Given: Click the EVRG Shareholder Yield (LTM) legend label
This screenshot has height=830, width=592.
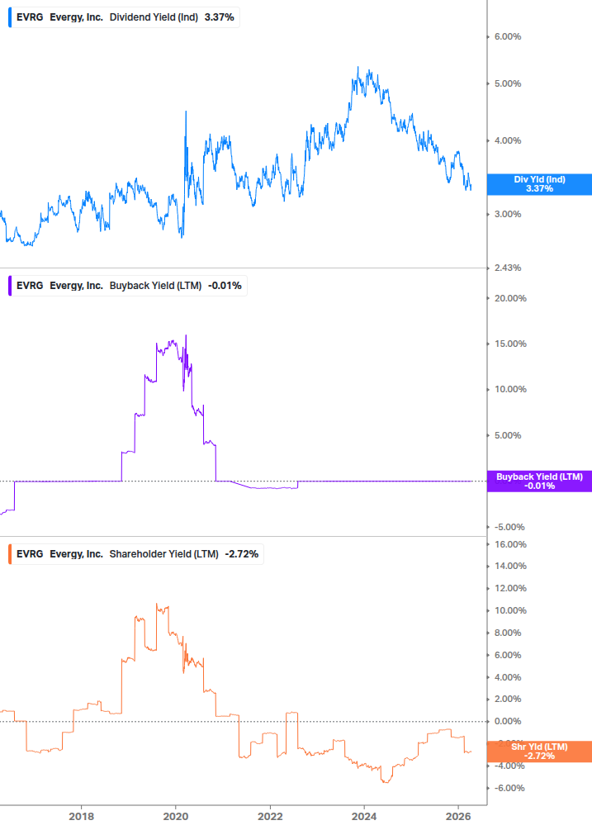Looking at the screenshot, I should click(x=137, y=554).
